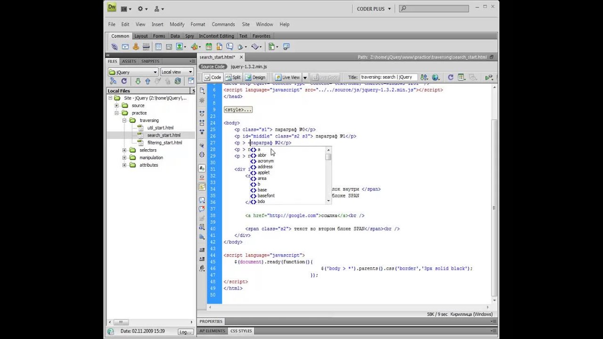Open the Commands menu
603x339 pixels.
[223, 24]
